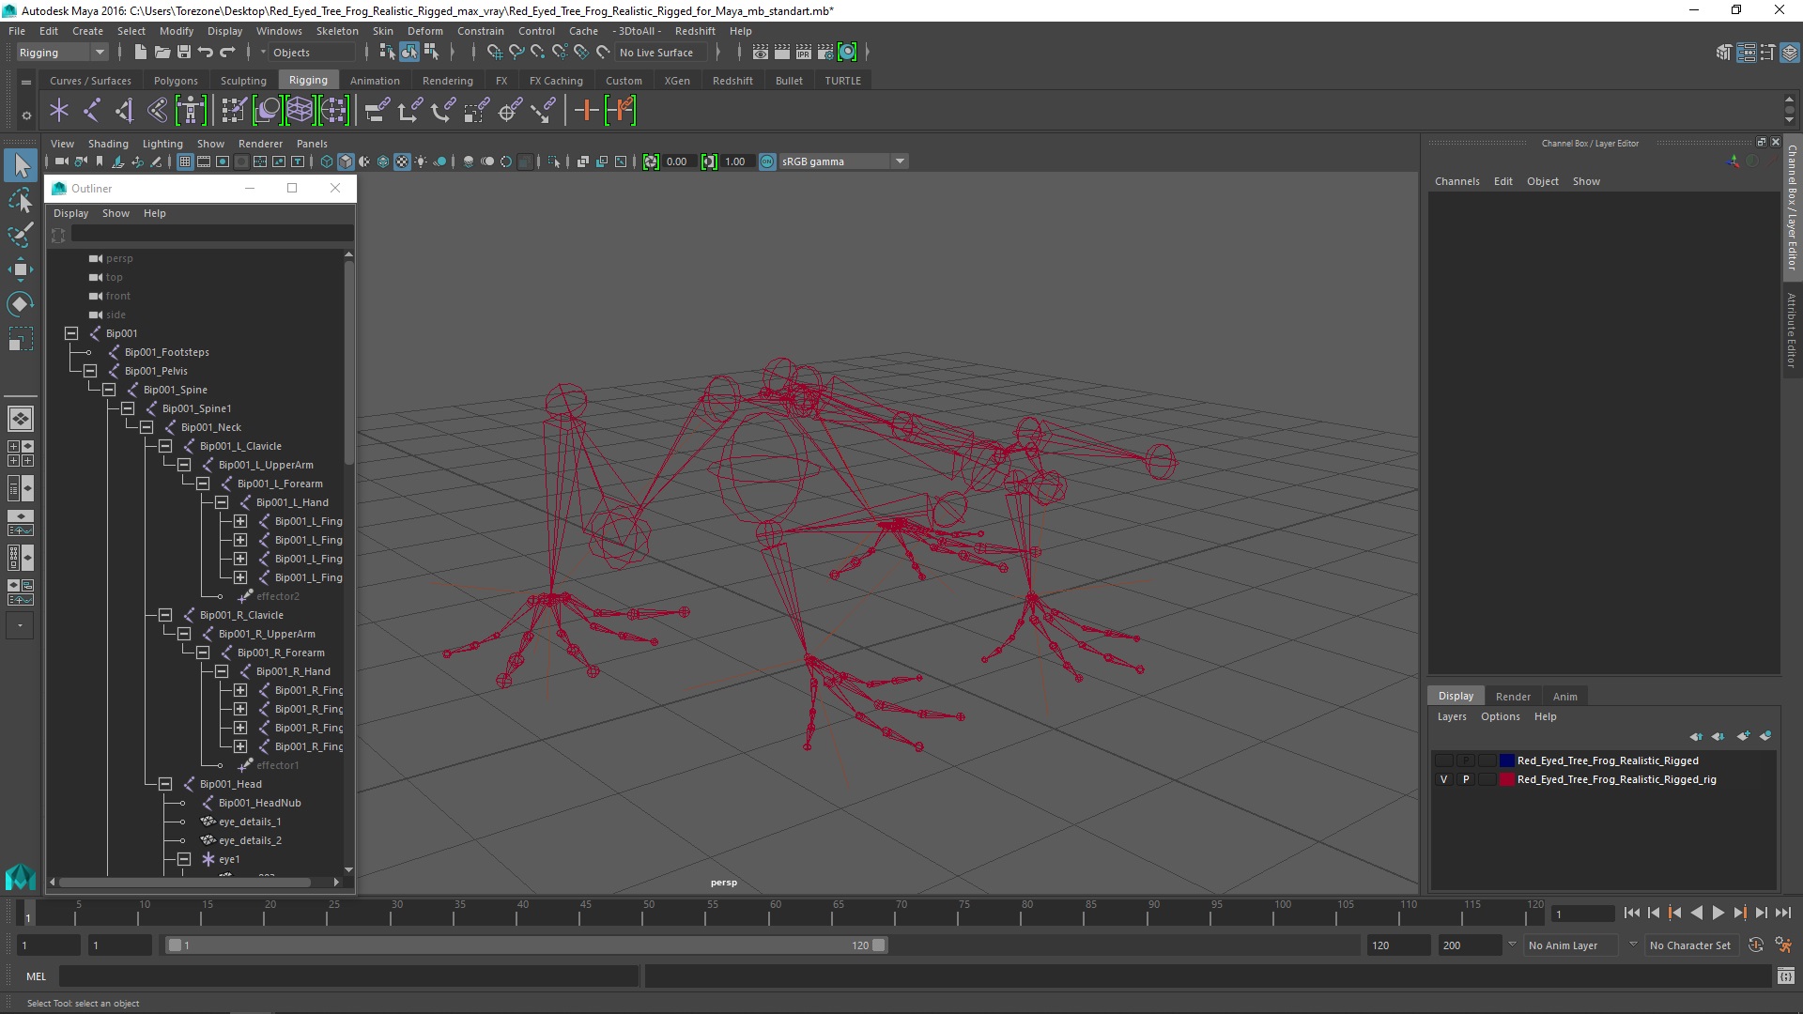Open the Deform menu
Image resolution: width=1803 pixels, height=1014 pixels.
point(424,31)
